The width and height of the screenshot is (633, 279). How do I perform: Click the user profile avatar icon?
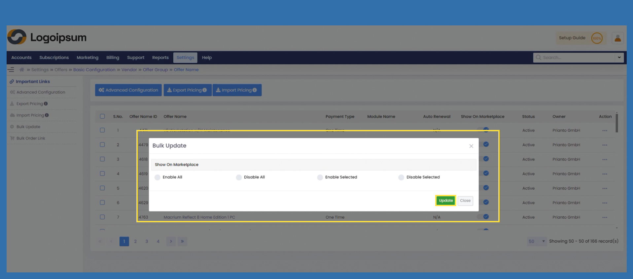(x=617, y=38)
